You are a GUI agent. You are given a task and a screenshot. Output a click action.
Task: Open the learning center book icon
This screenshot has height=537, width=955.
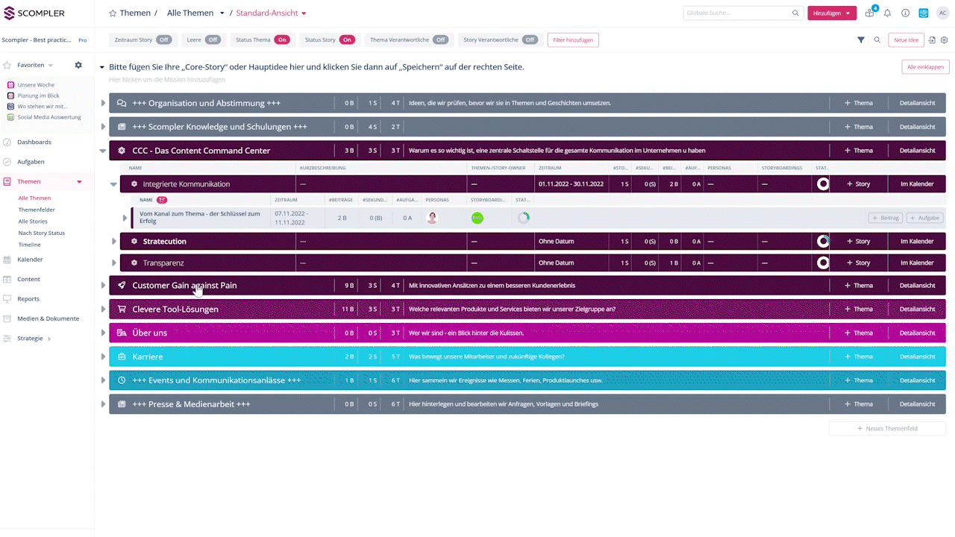coord(923,13)
